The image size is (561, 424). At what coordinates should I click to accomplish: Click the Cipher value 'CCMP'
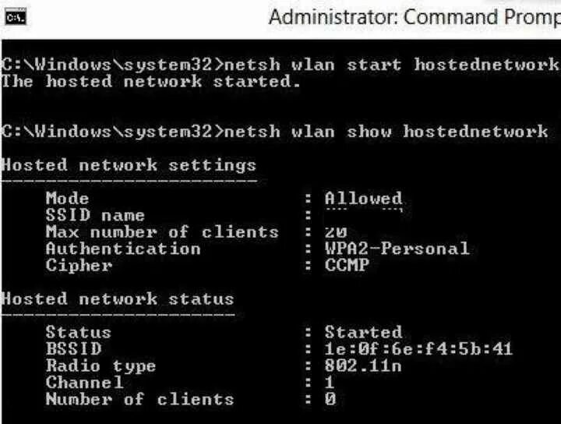click(x=347, y=265)
